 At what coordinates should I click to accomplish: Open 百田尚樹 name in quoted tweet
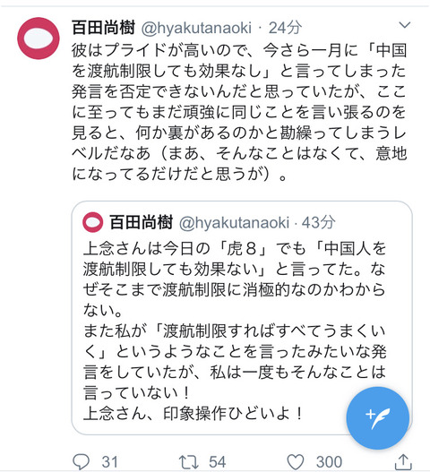(x=142, y=222)
